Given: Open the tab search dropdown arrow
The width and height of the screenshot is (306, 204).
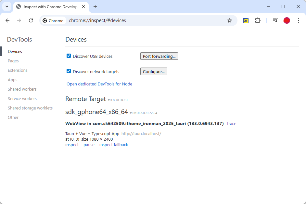Looking at the screenshot, I should [x=7, y=6].
